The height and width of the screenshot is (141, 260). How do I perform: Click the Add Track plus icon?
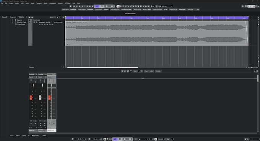coord(30,18)
